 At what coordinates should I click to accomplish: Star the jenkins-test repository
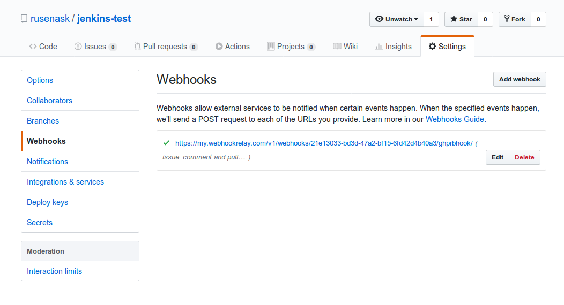coord(461,19)
